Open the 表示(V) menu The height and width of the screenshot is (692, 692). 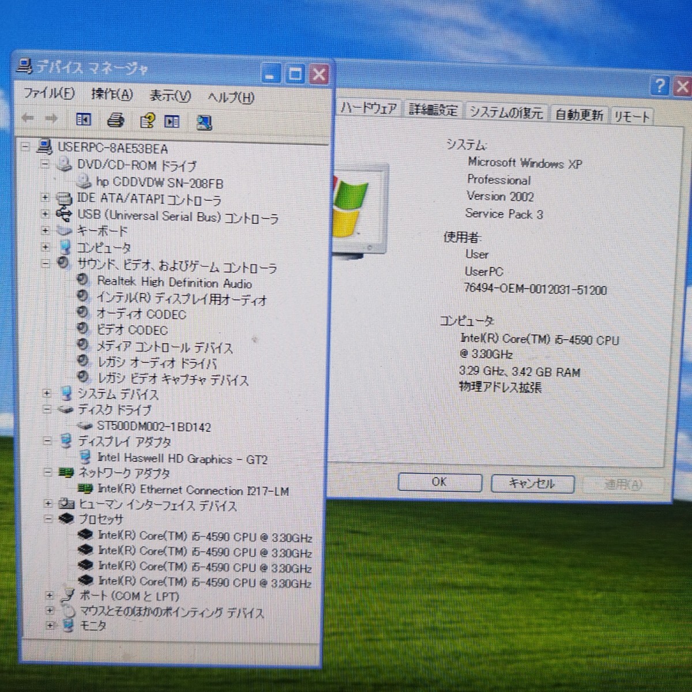pos(170,96)
